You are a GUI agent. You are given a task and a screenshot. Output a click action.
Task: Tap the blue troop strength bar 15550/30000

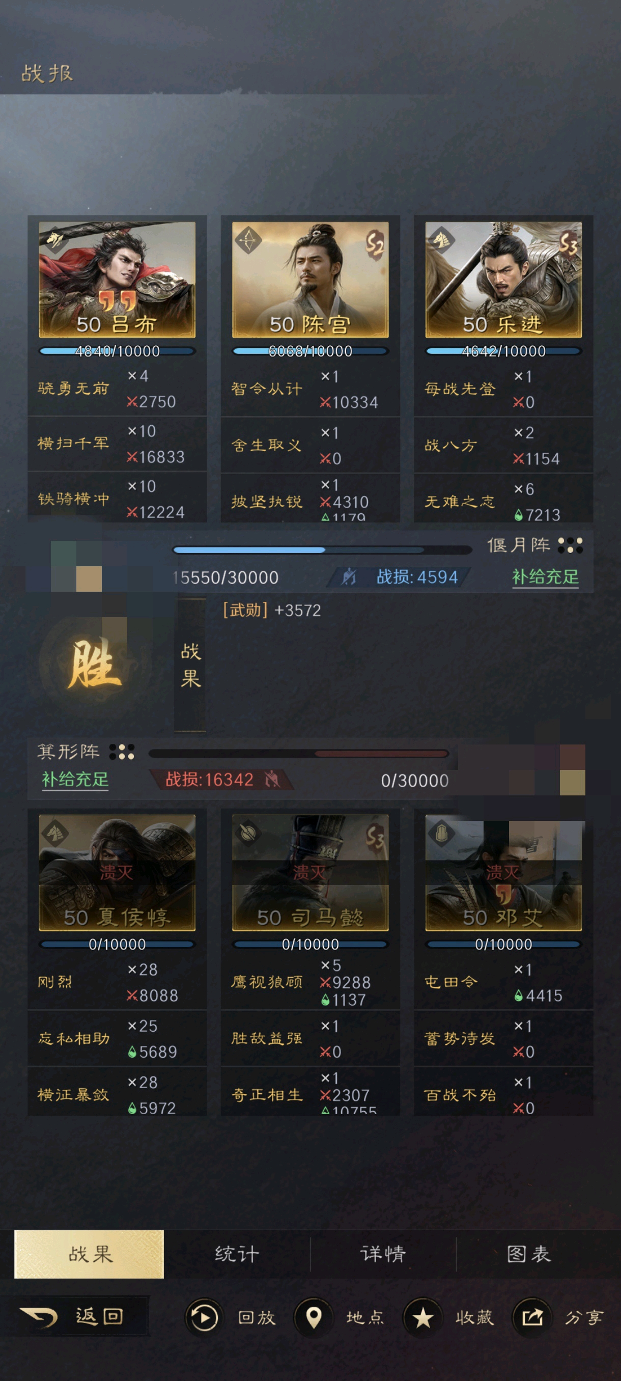click(x=322, y=549)
